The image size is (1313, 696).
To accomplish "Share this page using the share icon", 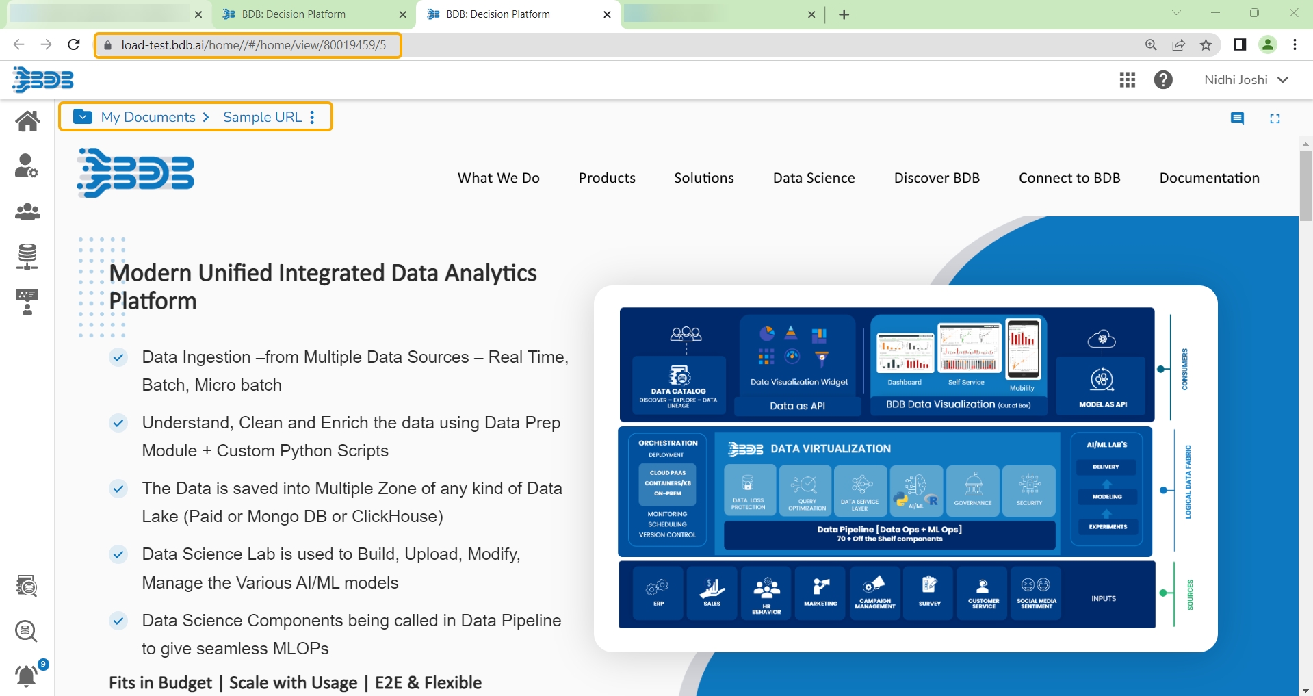I will tap(1178, 45).
